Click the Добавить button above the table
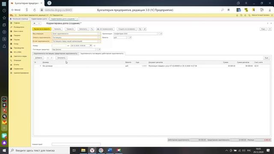 tap(39, 58)
